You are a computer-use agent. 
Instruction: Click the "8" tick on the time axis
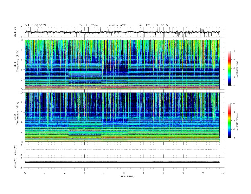tap(183, 173)
